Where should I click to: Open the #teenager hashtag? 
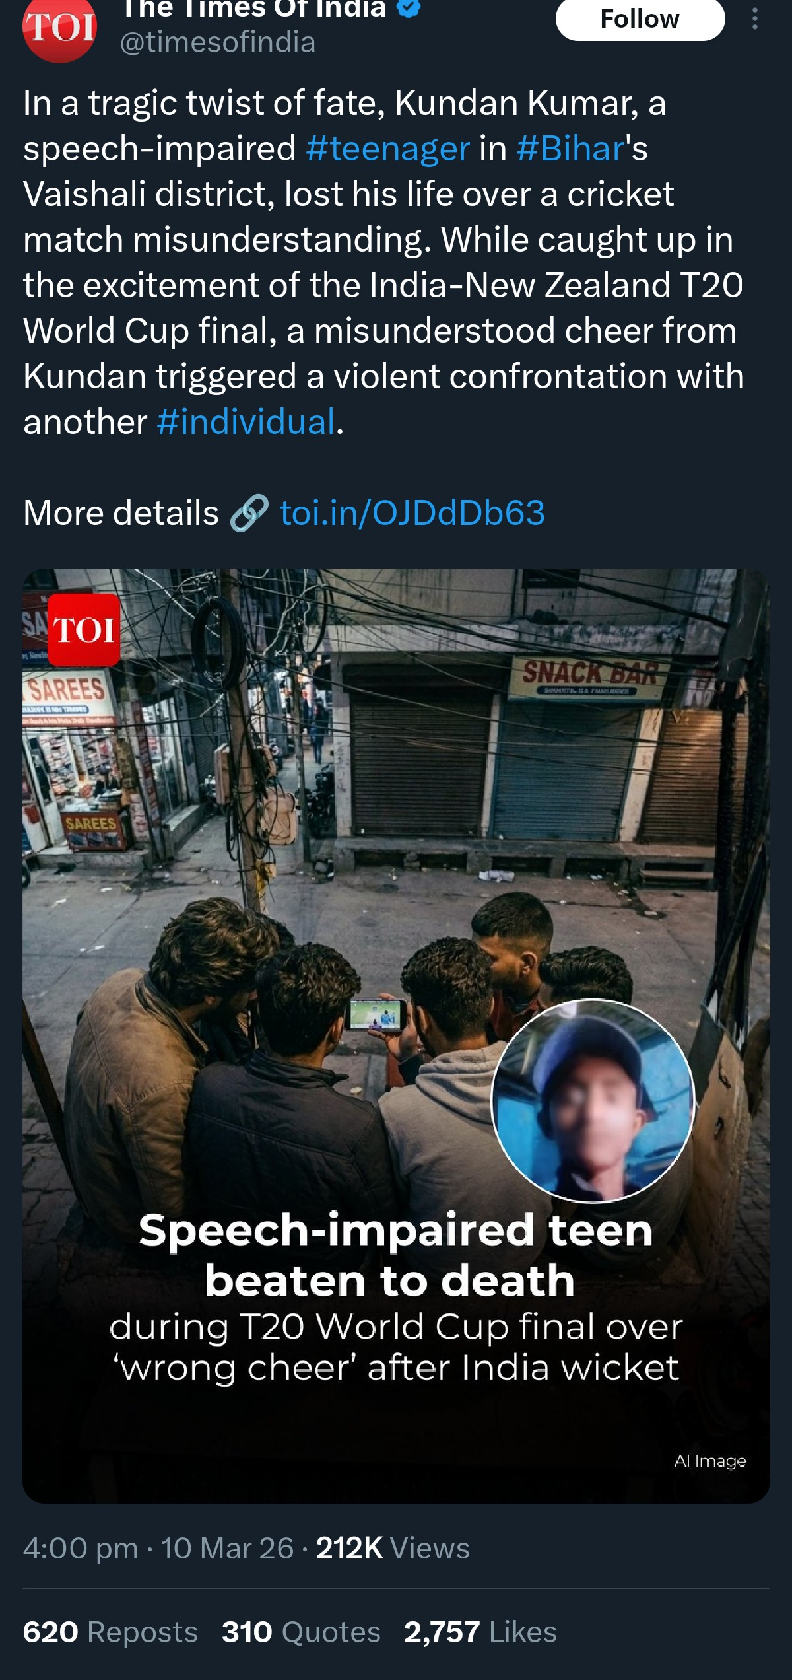(x=388, y=149)
